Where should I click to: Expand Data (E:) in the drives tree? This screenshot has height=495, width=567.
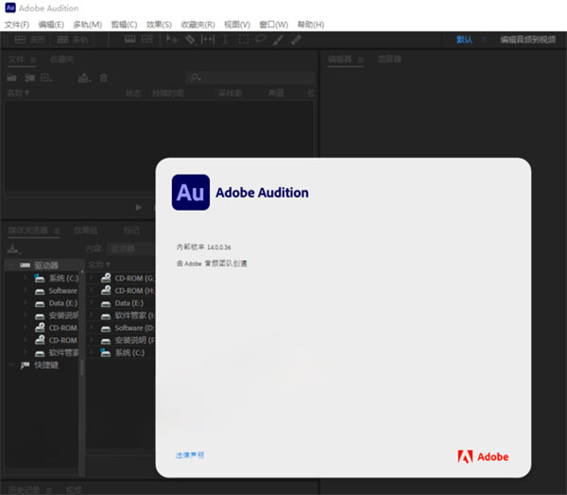(x=25, y=302)
